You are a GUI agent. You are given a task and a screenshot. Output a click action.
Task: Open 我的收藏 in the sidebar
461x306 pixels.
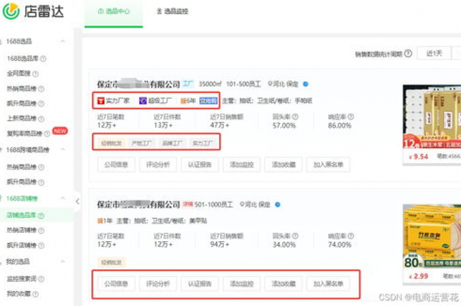(19, 293)
